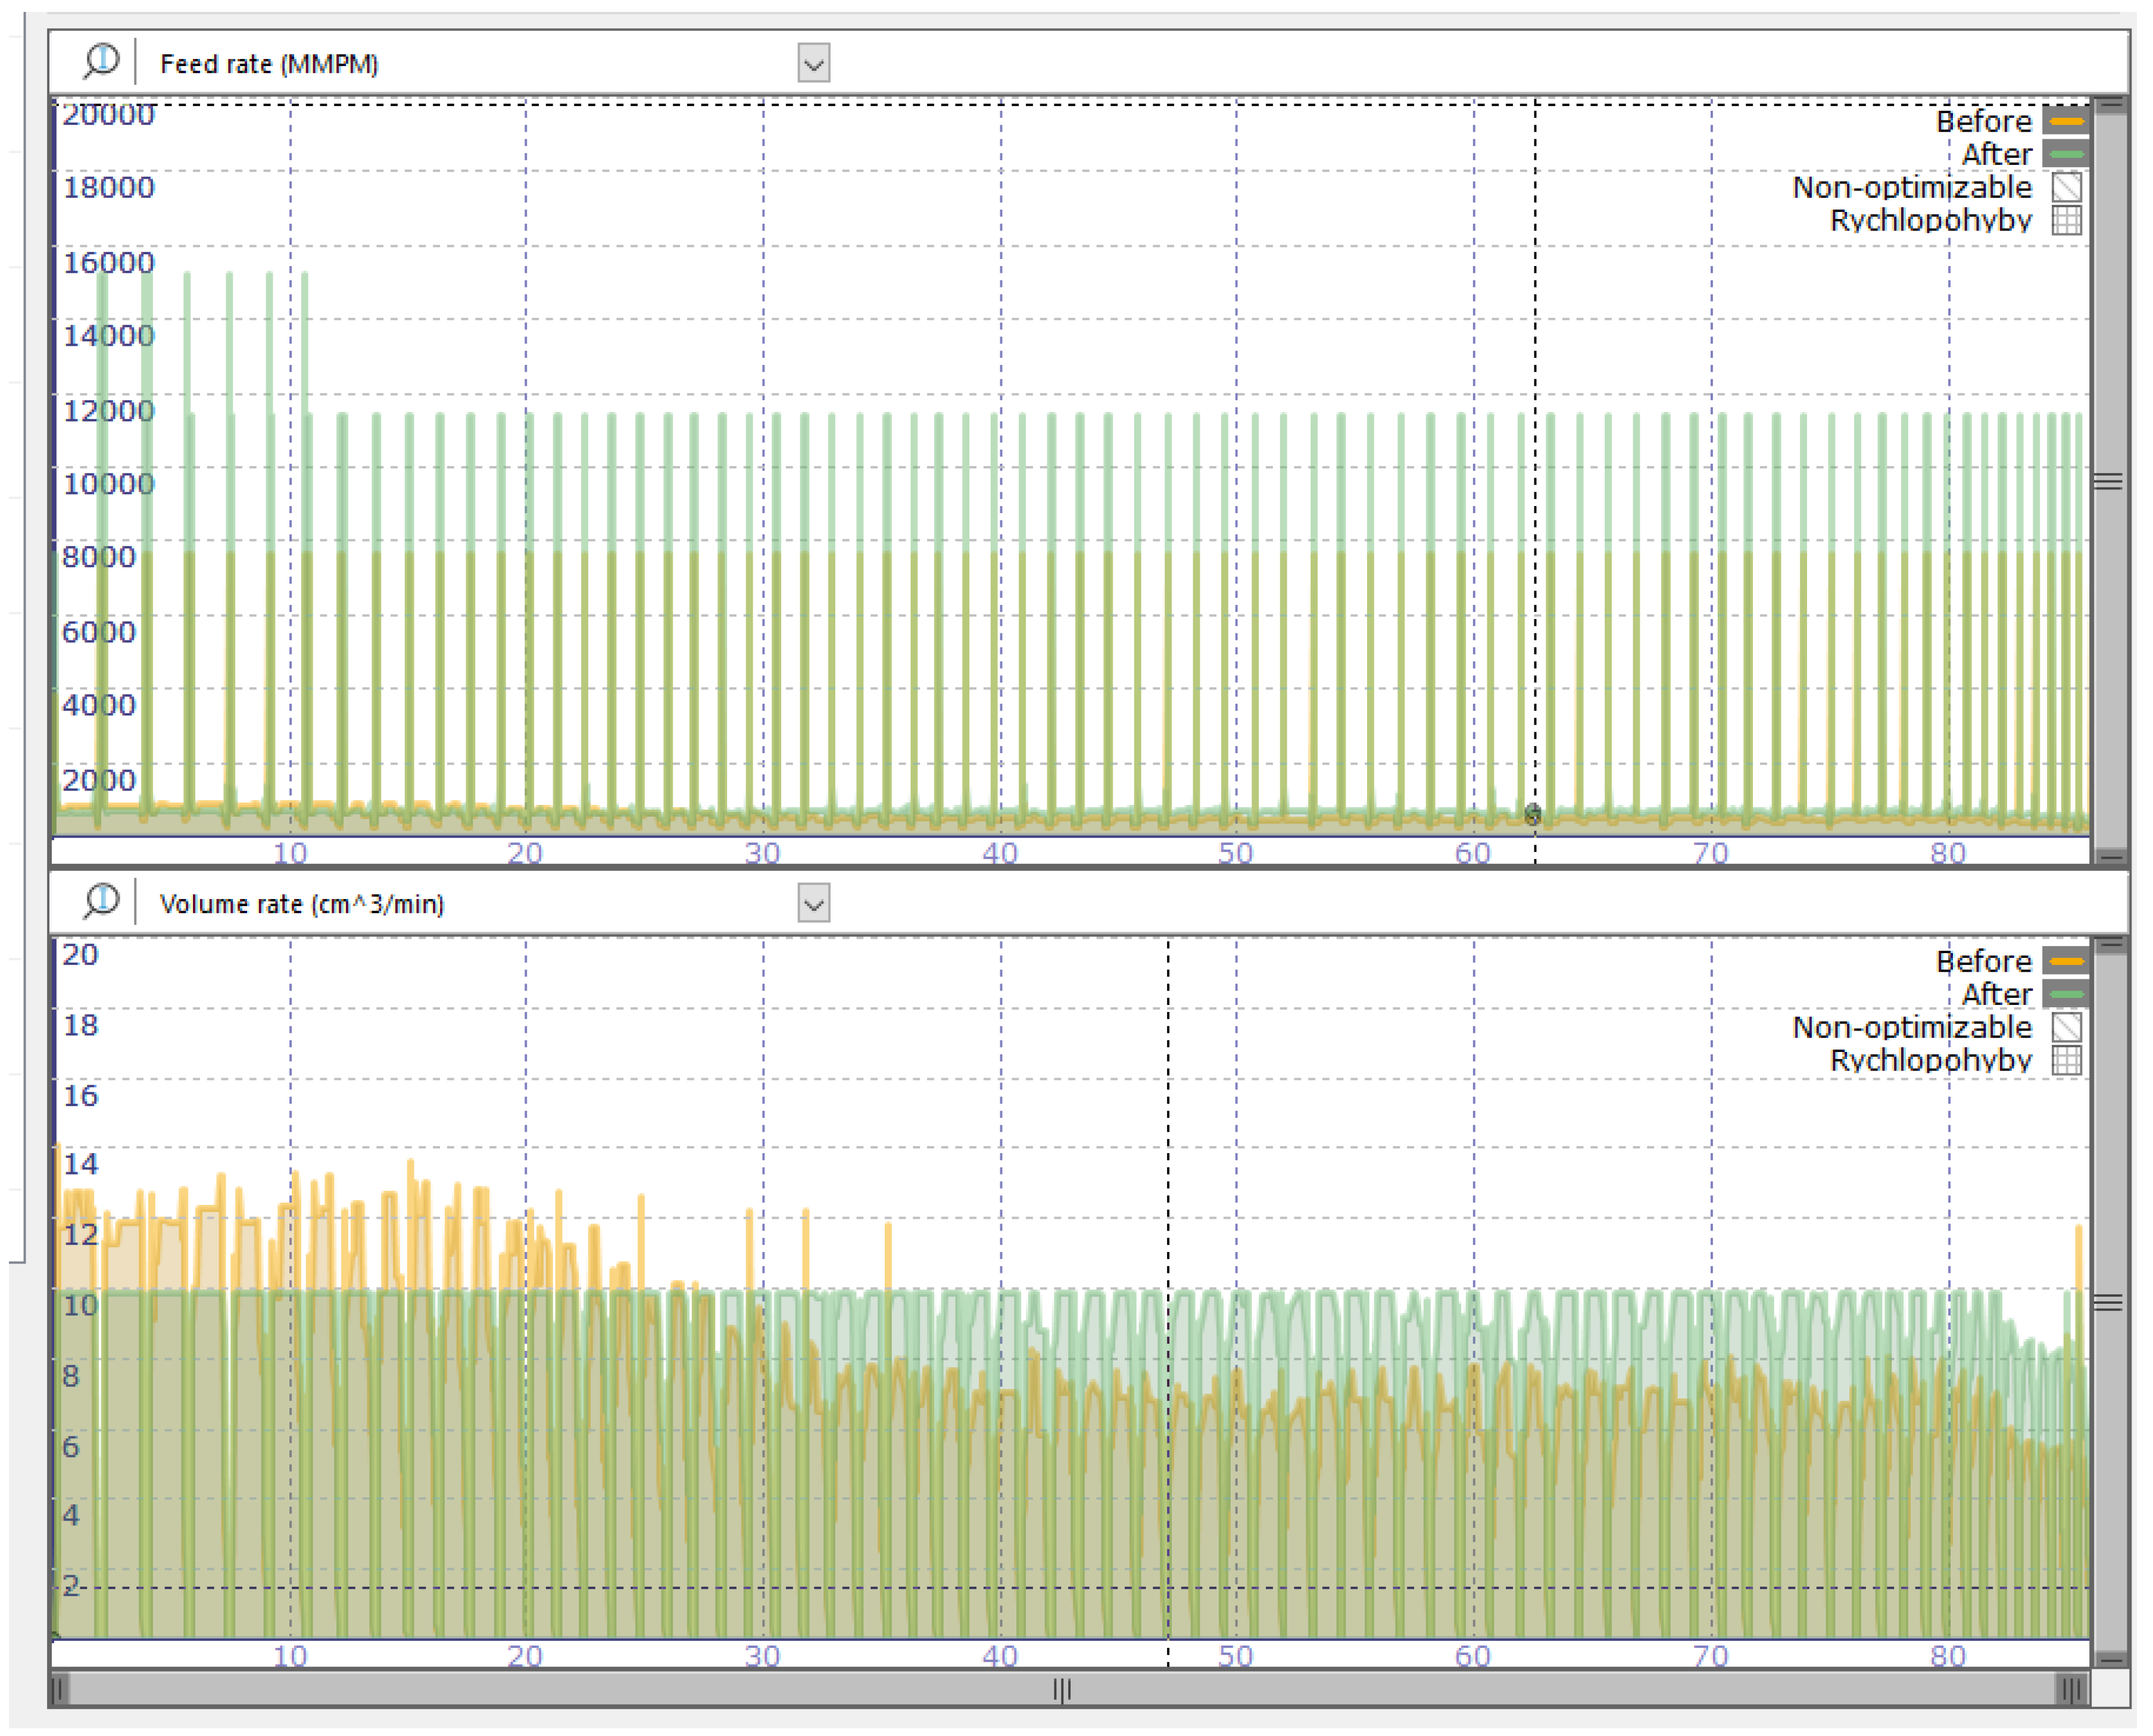Open the Volume rate (cm^3/min) dropdown

click(814, 904)
